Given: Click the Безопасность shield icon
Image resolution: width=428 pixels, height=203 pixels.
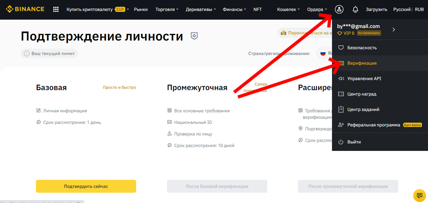Looking at the screenshot, I should [x=341, y=47].
